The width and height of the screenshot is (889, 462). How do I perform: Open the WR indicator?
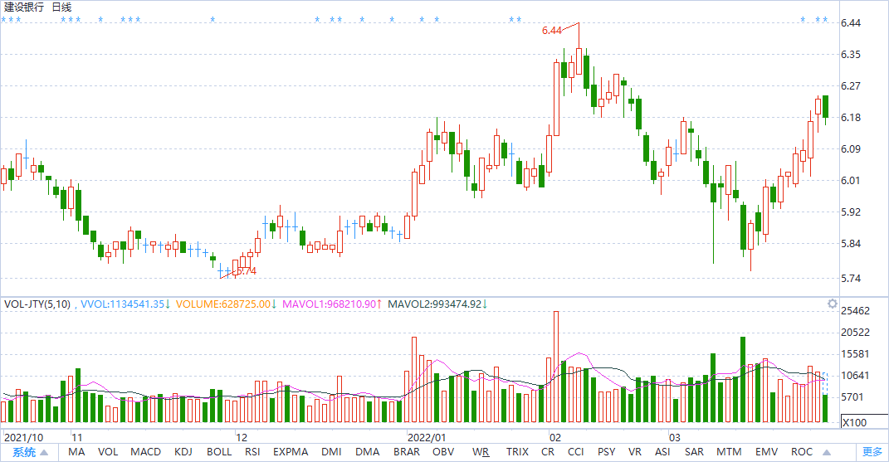[x=481, y=452]
